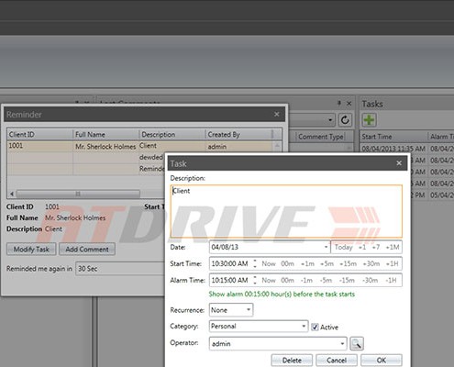Click -1m in the Alarm Time row
This screenshot has height=367, width=454.
pos(306,280)
